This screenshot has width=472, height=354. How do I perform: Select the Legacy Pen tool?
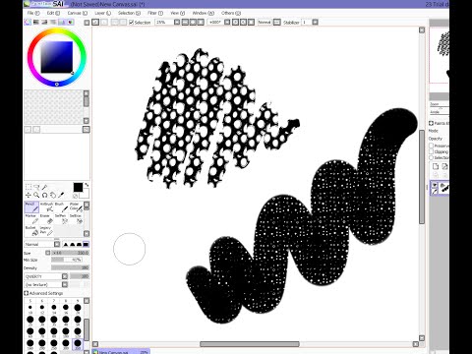coord(46,231)
